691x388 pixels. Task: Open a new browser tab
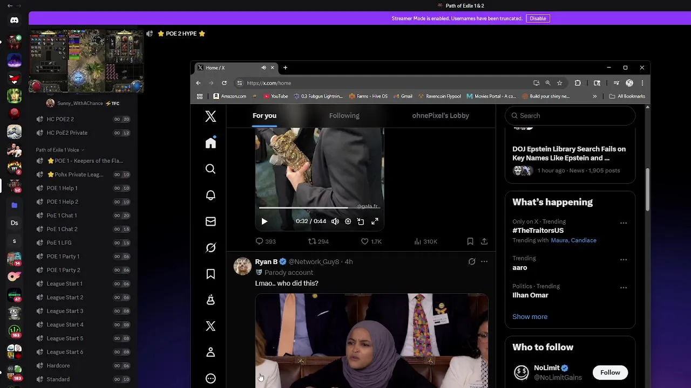(x=285, y=68)
